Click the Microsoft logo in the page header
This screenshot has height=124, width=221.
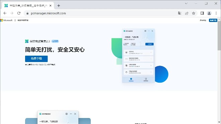(6, 20)
